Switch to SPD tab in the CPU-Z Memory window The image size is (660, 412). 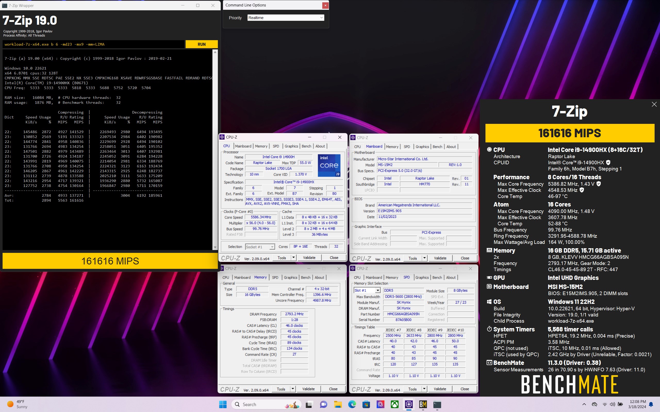275,277
